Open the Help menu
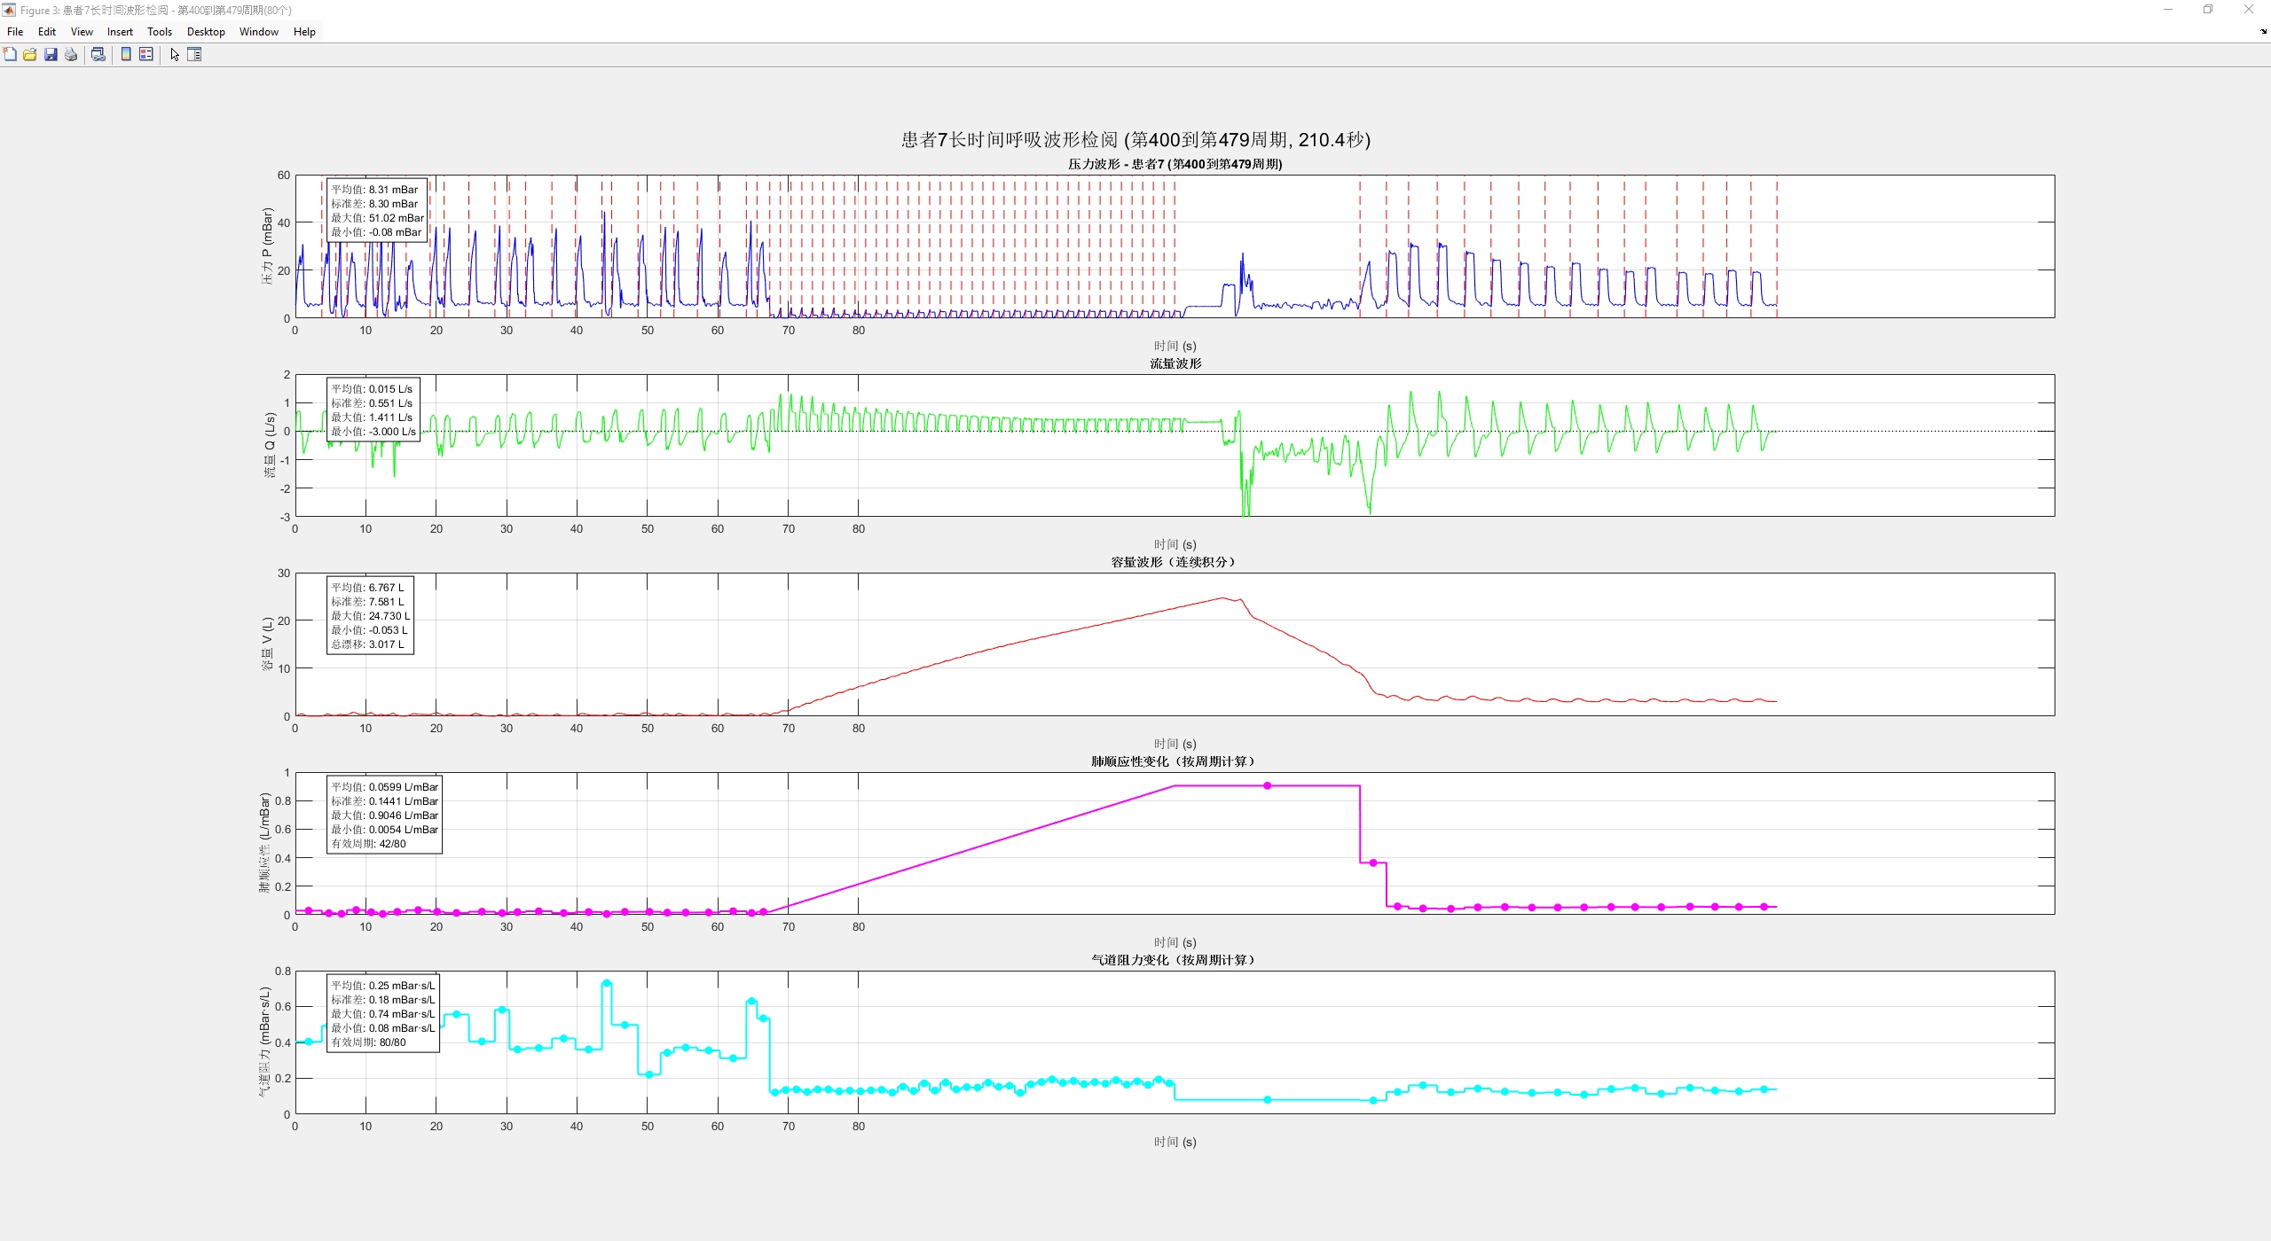 (304, 31)
